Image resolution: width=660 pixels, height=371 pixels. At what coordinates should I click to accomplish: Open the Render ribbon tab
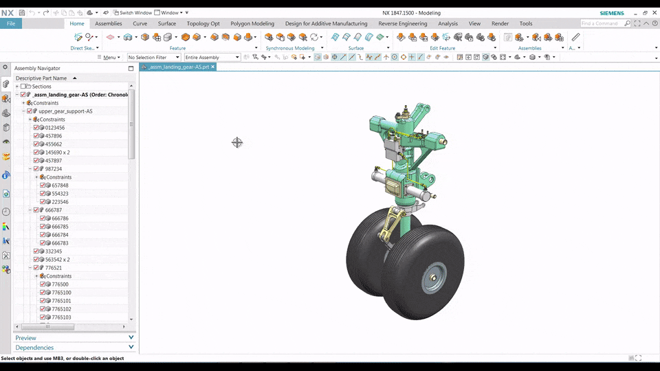[x=500, y=23]
